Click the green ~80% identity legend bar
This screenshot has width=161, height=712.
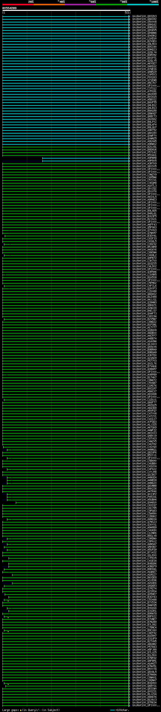point(112,5)
